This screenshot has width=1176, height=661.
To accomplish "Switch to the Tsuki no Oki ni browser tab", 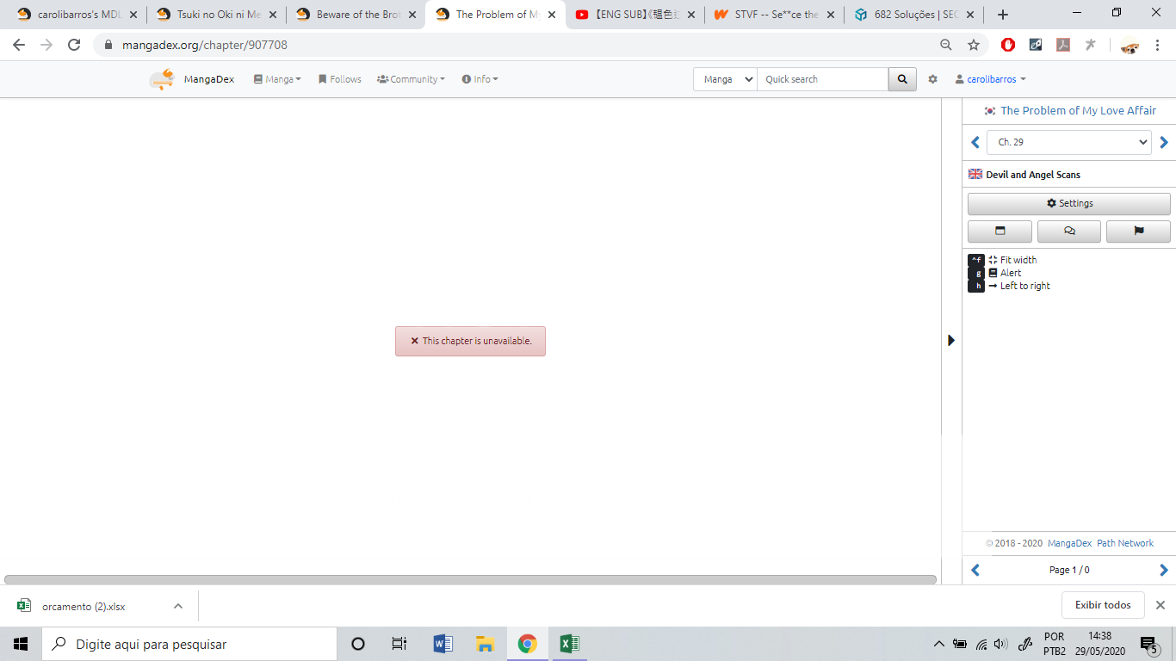I will (217, 15).
